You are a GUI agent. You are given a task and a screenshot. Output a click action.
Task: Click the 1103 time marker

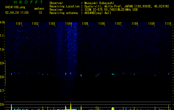coord(52,24)
